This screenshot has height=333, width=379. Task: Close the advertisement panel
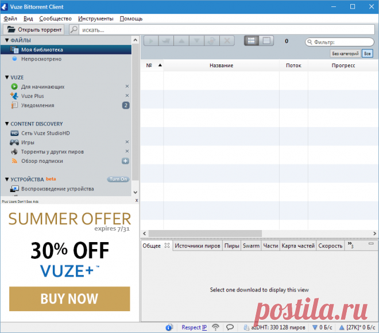pyautogui.click(x=137, y=200)
